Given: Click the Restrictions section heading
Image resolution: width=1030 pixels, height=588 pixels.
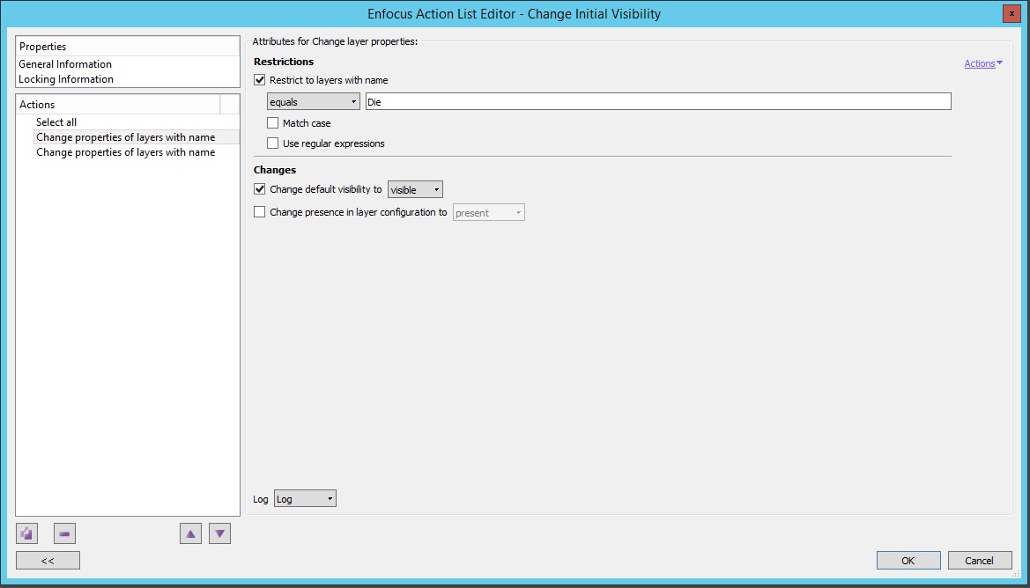Looking at the screenshot, I should tap(284, 62).
